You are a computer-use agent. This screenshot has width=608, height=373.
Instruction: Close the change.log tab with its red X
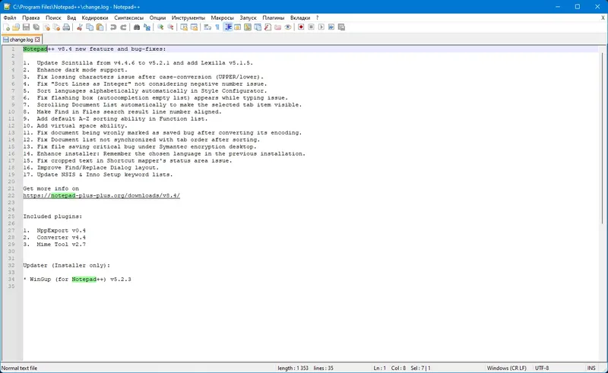point(37,40)
